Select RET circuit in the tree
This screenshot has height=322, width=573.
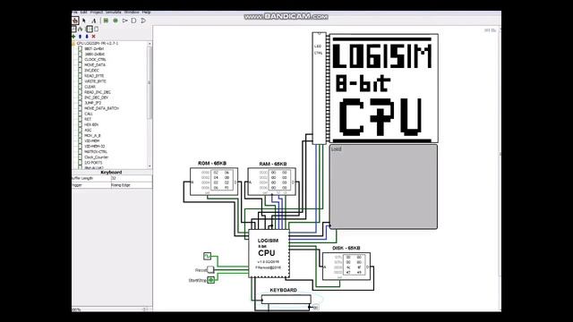click(x=88, y=119)
